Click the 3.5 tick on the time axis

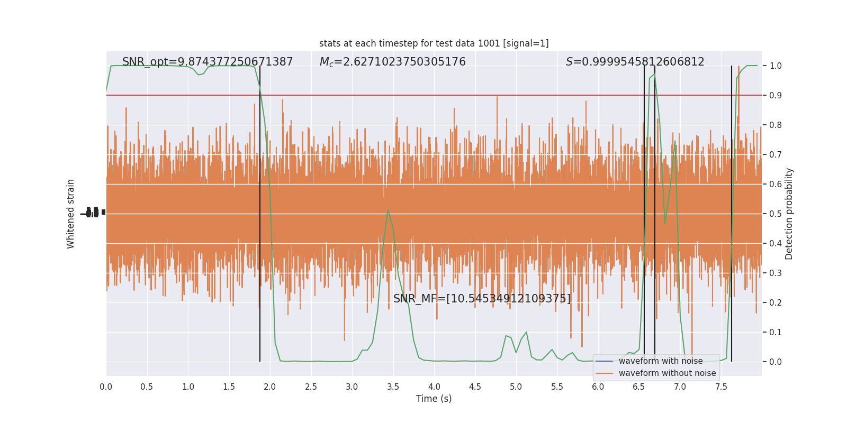point(393,387)
